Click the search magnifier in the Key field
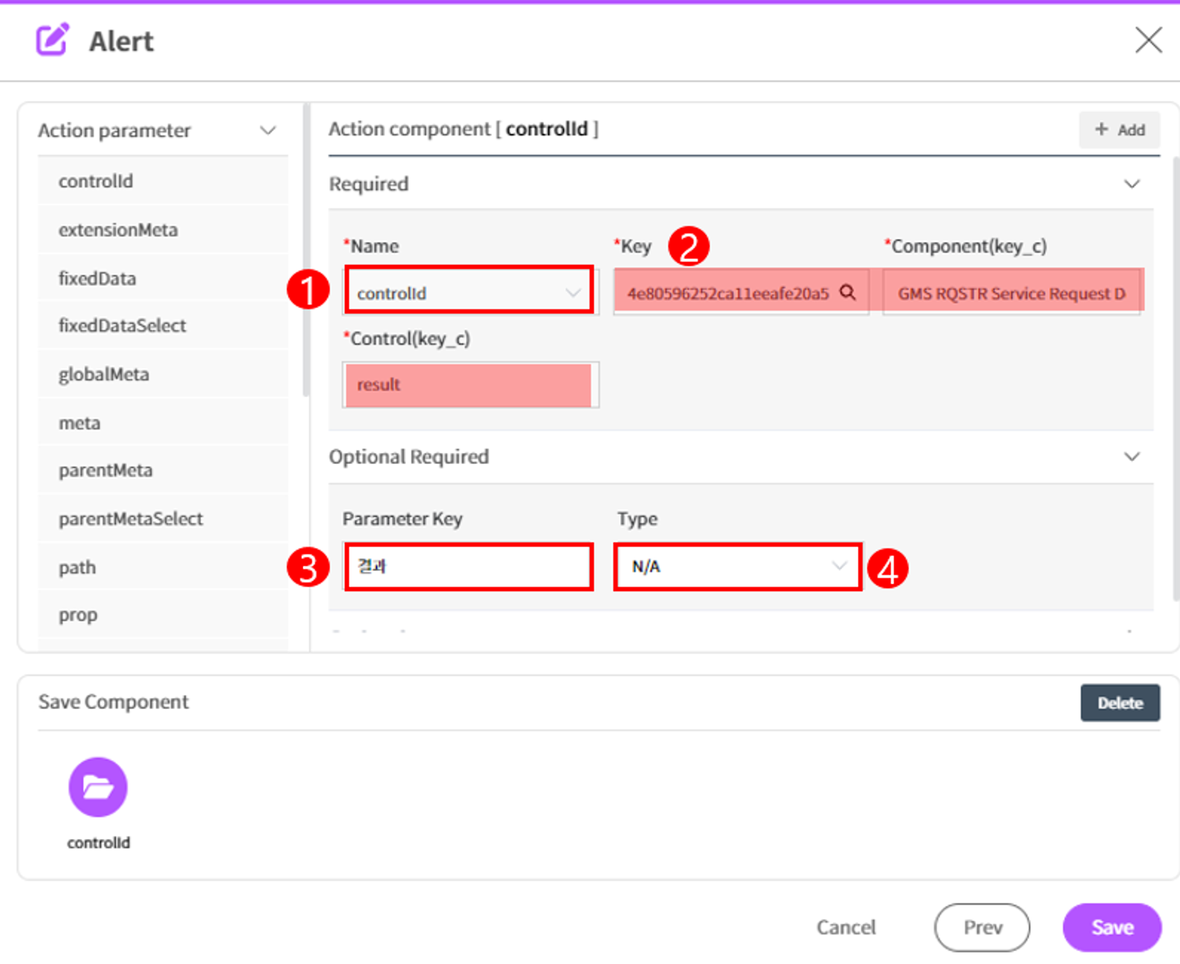 pyautogui.click(x=848, y=292)
